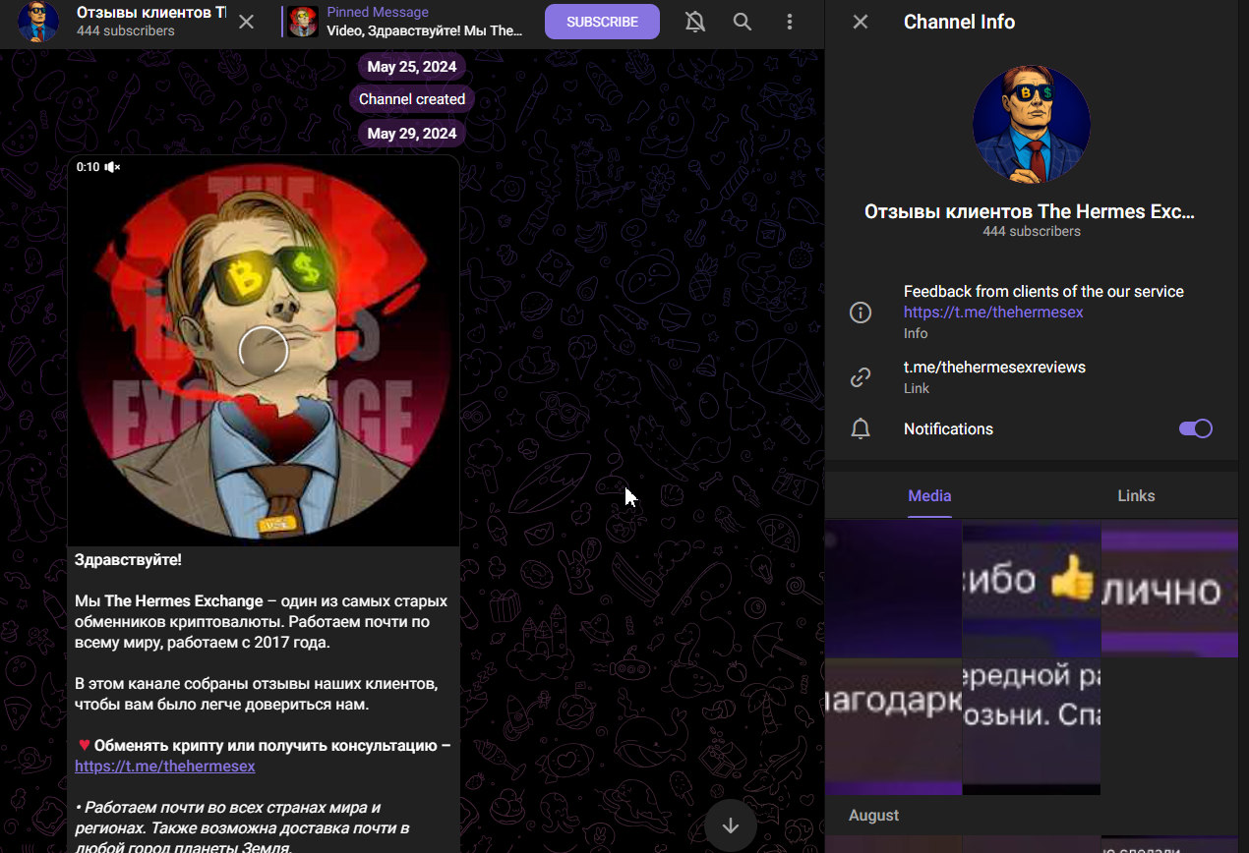This screenshot has height=853, width=1249.
Task: Open the three-dot more options menu
Action: pos(790,22)
